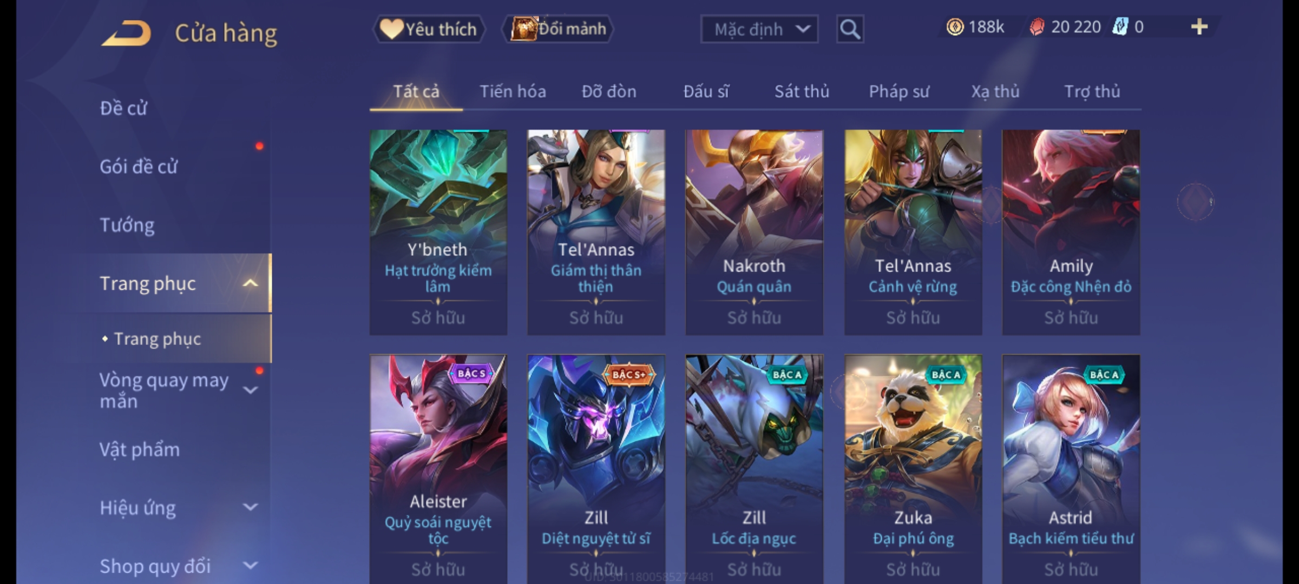Tap the plus icon to add currency
The width and height of the screenshot is (1299, 584).
pos(1199,27)
